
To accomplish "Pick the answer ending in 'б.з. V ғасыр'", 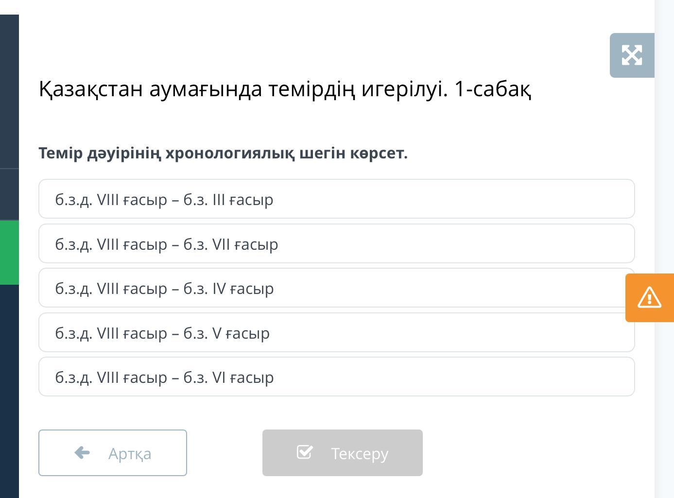I will [336, 333].
